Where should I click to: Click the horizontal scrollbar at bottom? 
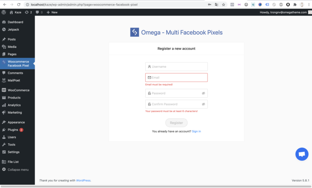(x=156, y=187)
